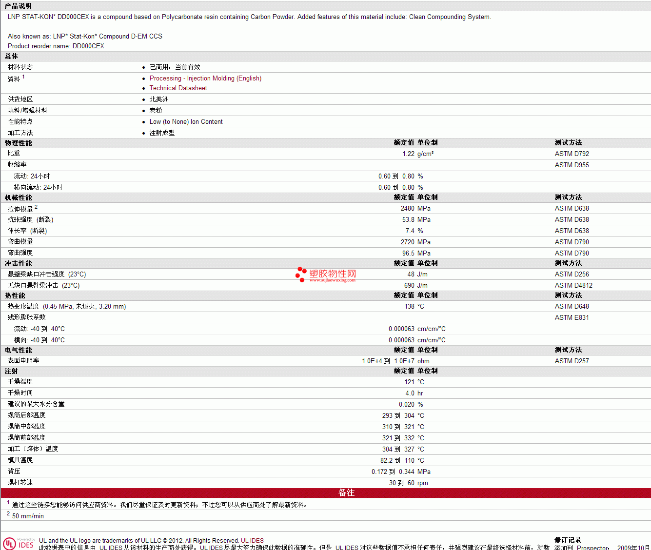651x550 pixels.
Task: Select the 拉伸模量 row label
Action: (20, 209)
